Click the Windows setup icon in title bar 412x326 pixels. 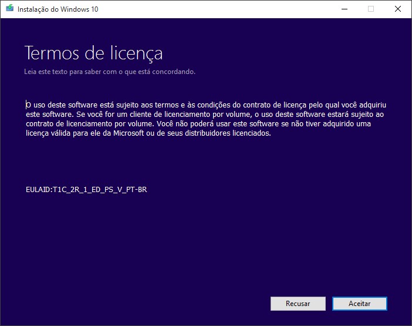(x=10, y=8)
